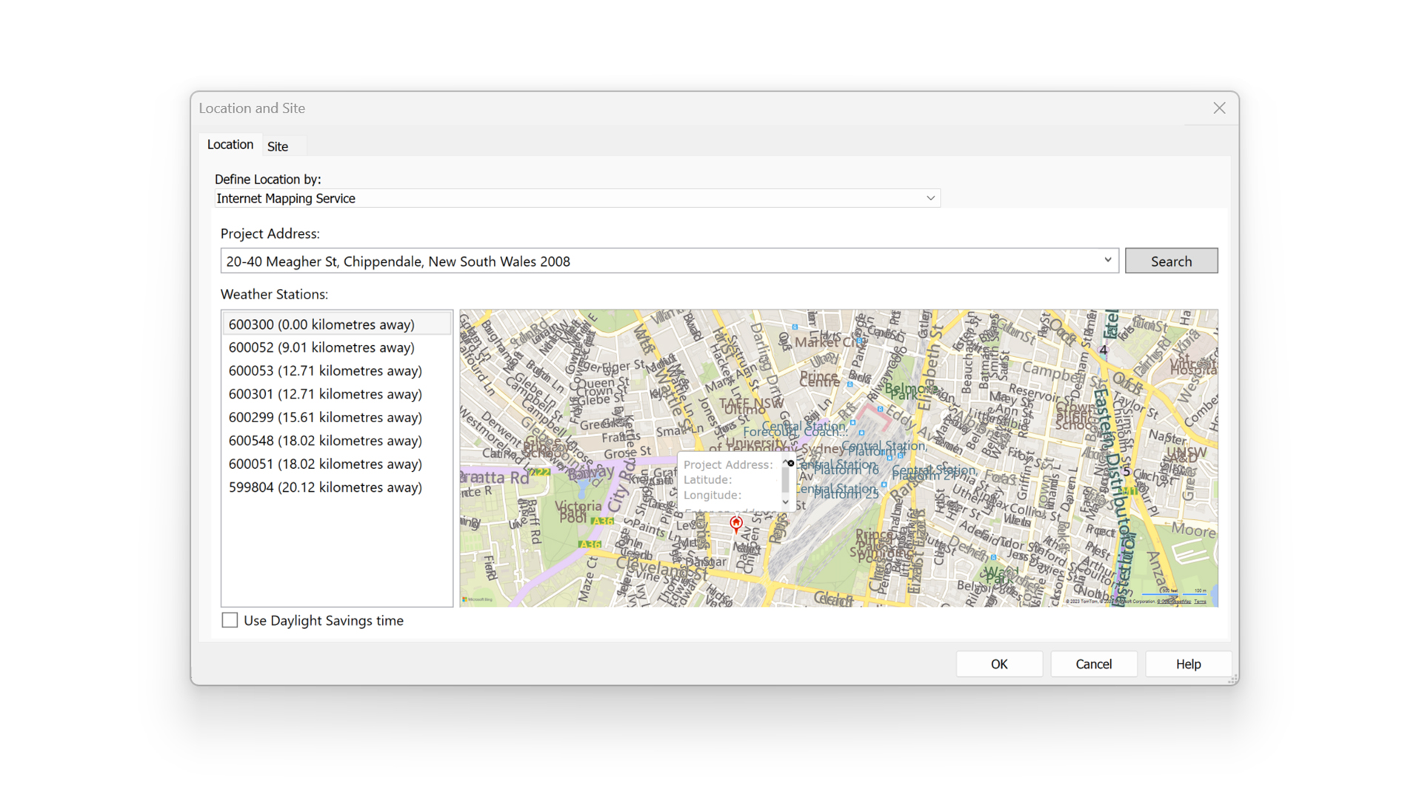This screenshot has height=800, width=1422.
Task: Toggle Use Daylight Savings time checkbox
Action: [x=230, y=621]
